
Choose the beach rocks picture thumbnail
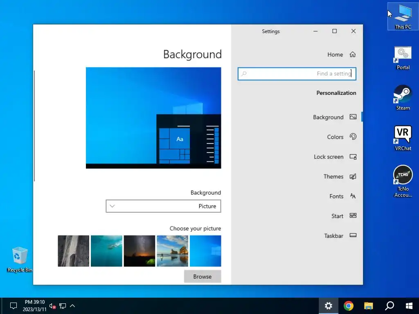172,251
